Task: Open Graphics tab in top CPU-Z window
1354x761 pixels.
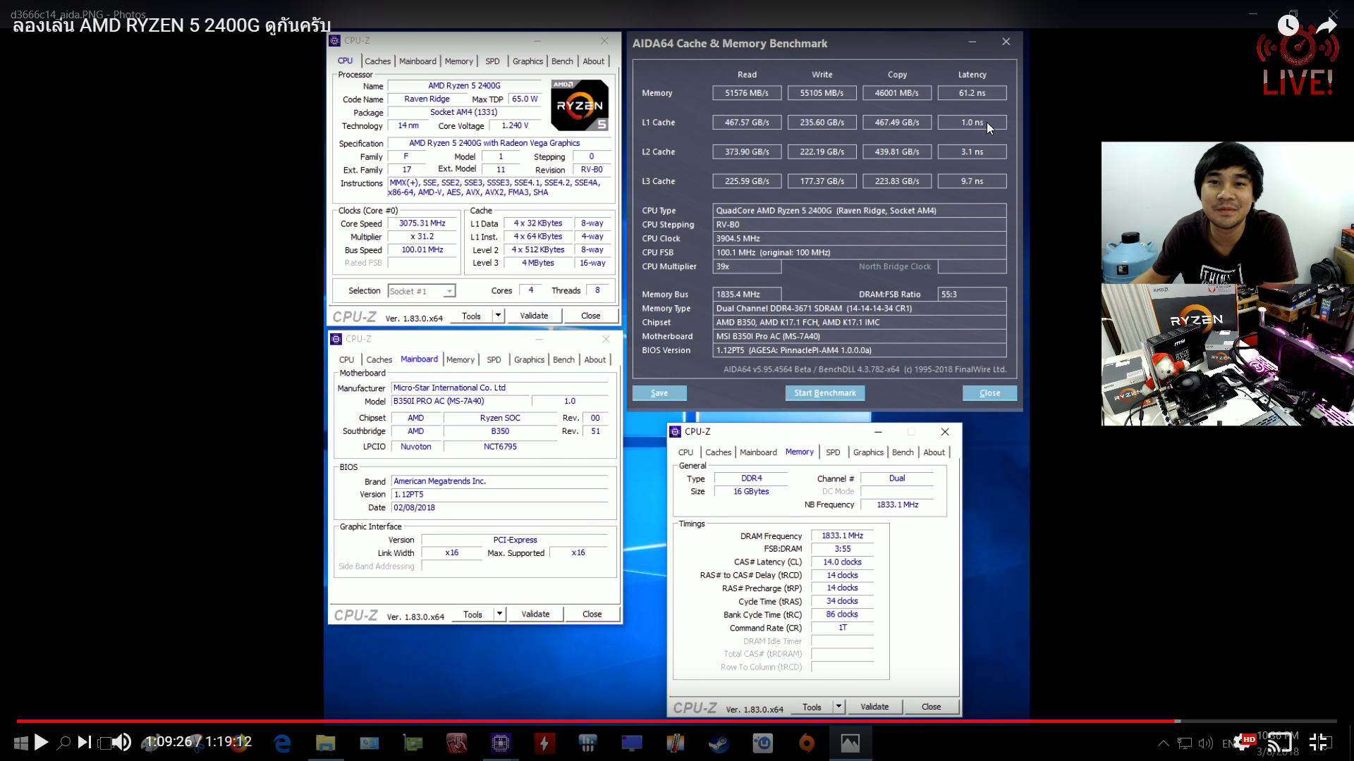Action: [527, 61]
